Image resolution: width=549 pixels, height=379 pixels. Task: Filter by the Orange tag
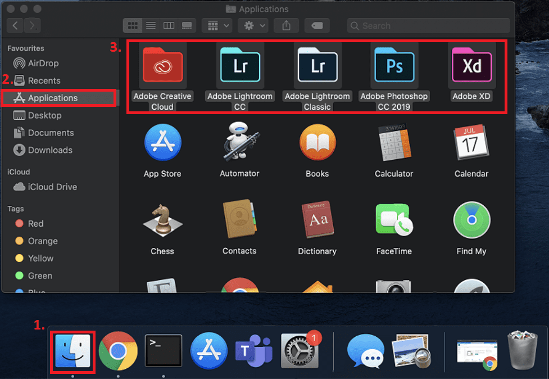(x=43, y=241)
